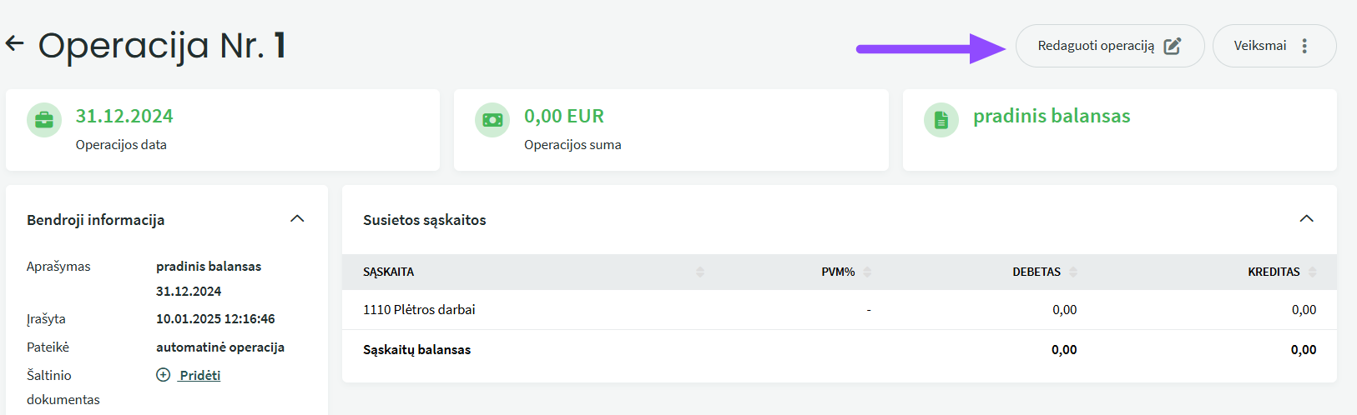Open the Veiksmai three-dot menu icon

click(1304, 46)
